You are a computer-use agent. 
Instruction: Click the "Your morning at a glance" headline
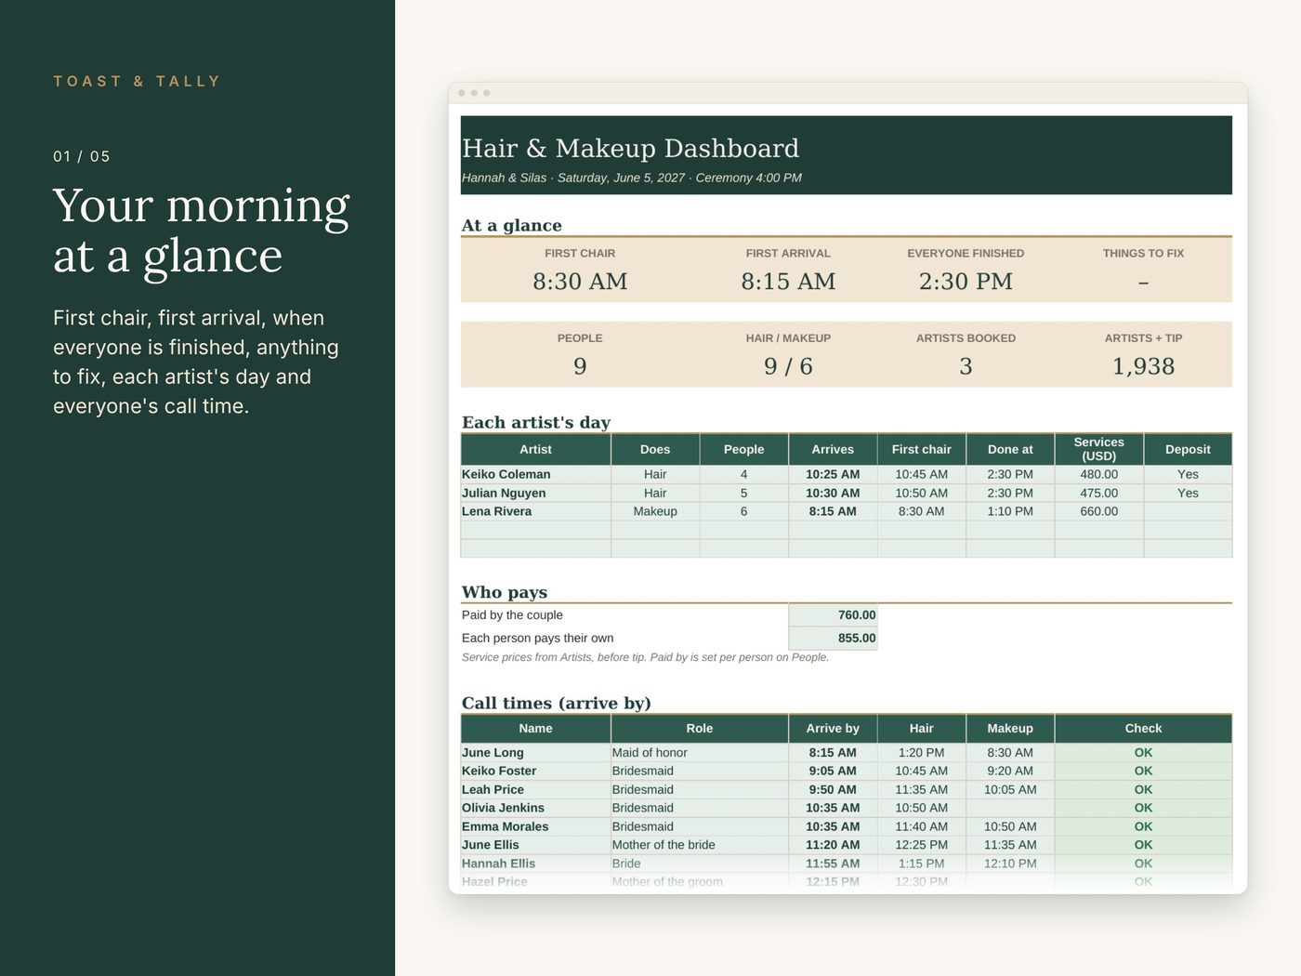tap(202, 231)
